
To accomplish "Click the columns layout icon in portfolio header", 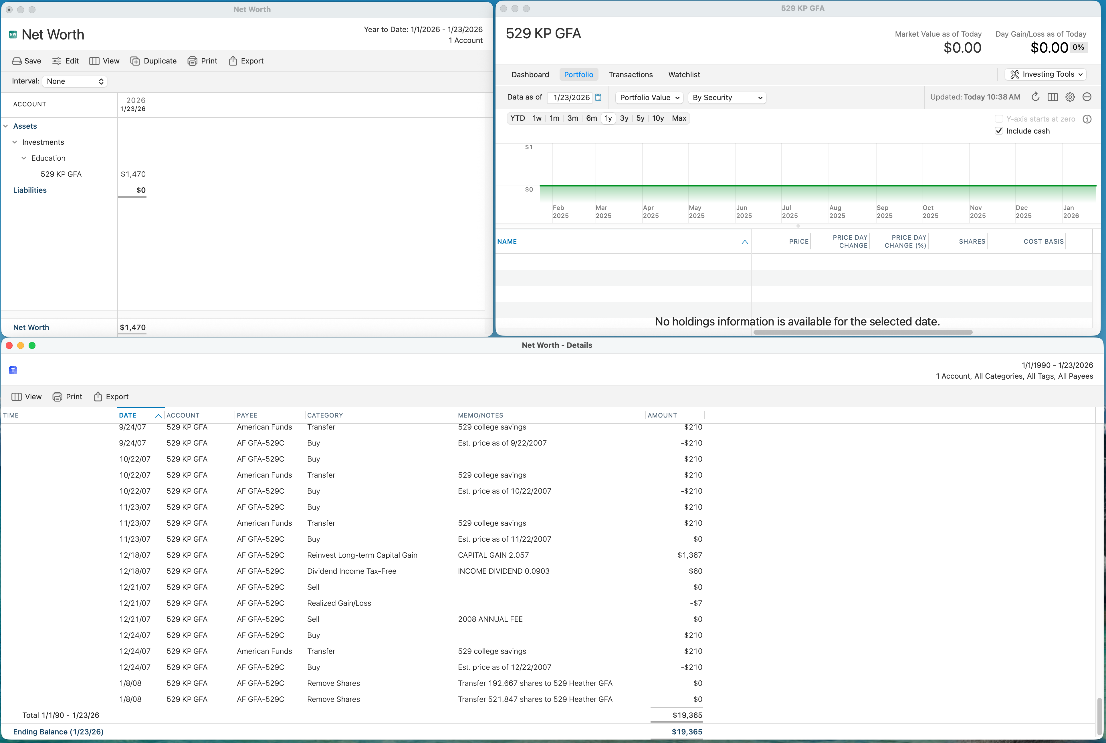I will [1053, 97].
